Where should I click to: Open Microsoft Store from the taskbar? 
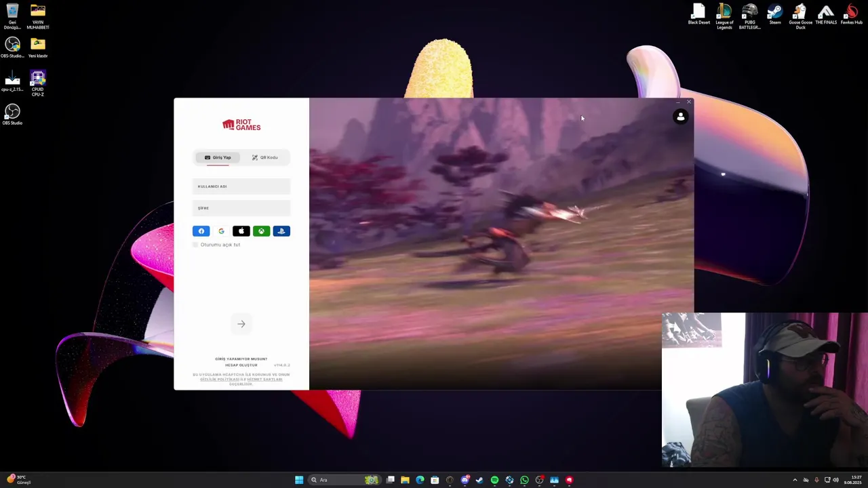tap(435, 480)
